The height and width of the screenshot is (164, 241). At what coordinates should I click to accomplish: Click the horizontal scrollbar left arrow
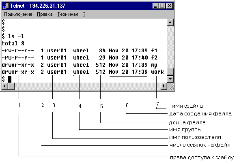pyautogui.click(x=5, y=86)
